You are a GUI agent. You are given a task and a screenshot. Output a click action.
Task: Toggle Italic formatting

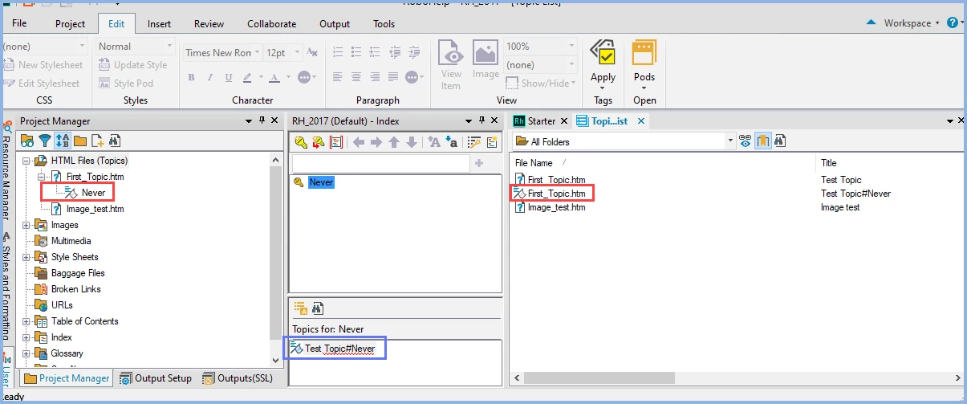pyautogui.click(x=210, y=78)
